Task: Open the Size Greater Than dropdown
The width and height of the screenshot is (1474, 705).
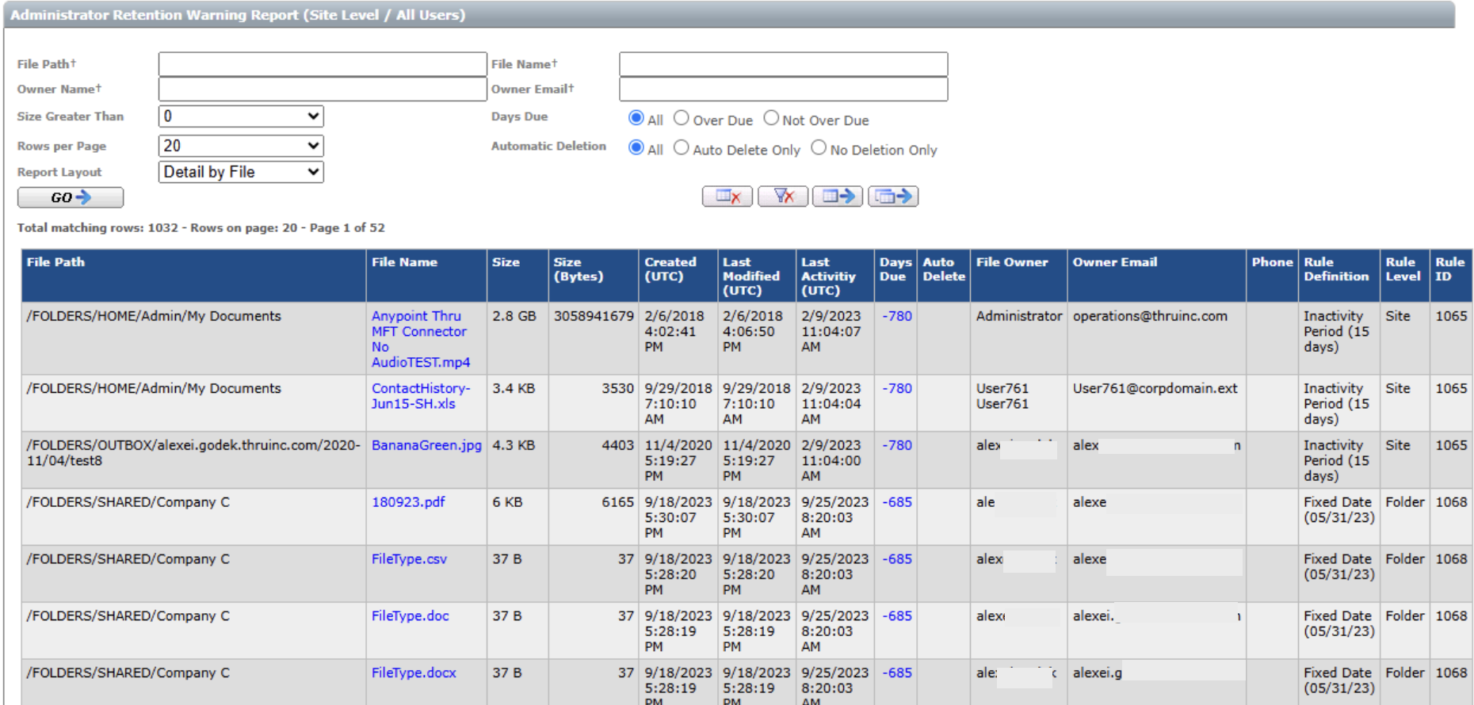Action: pyautogui.click(x=241, y=116)
